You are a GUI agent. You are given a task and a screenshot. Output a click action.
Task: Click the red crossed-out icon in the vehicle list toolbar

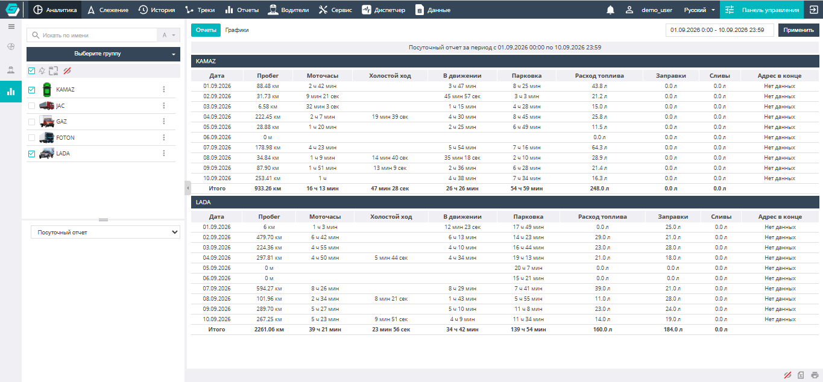point(67,70)
